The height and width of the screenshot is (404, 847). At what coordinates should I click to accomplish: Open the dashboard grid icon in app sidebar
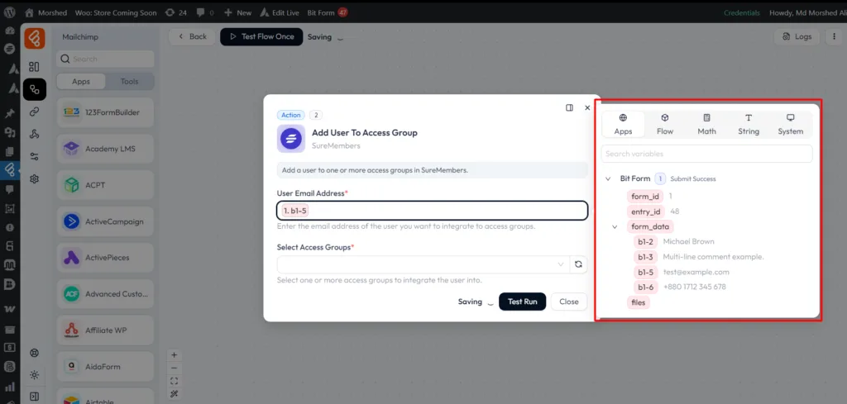(x=34, y=67)
